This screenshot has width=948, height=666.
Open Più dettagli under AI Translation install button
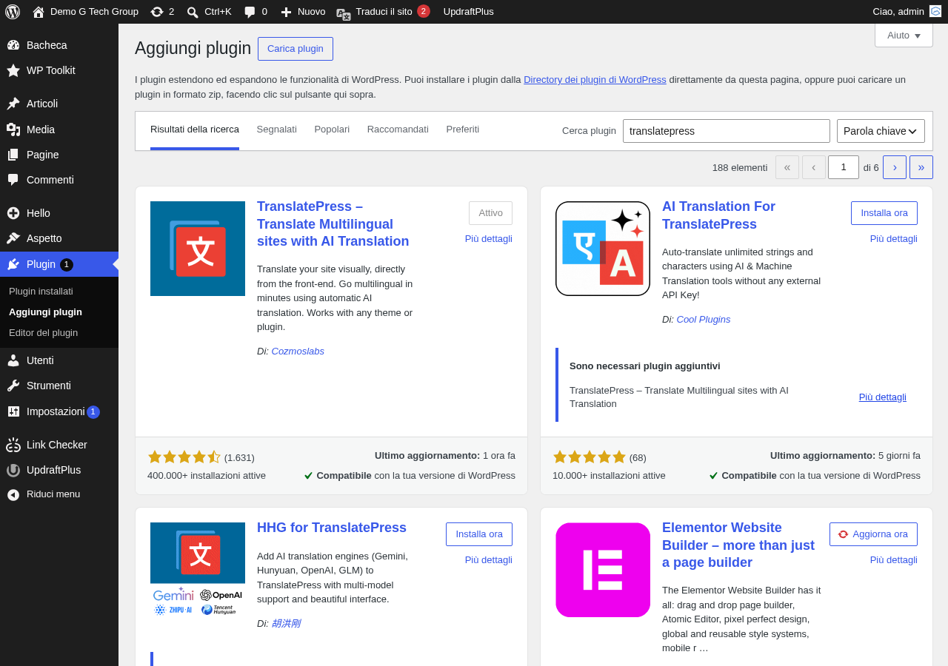(894, 238)
